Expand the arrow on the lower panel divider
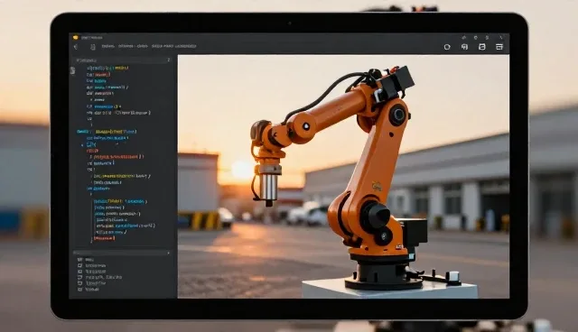Image resolution: width=578 pixels, height=332 pixels. (169, 253)
